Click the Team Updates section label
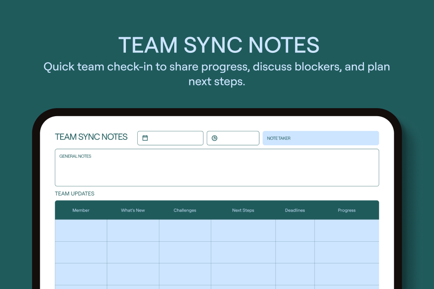Viewport: 434px width, 289px height. [75, 194]
